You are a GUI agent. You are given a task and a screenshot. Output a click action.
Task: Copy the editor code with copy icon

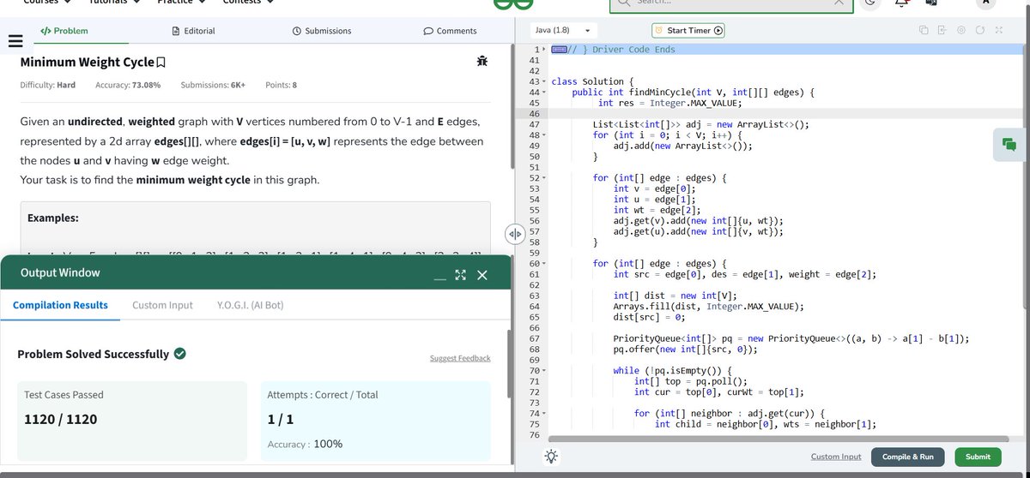pyautogui.click(x=924, y=31)
